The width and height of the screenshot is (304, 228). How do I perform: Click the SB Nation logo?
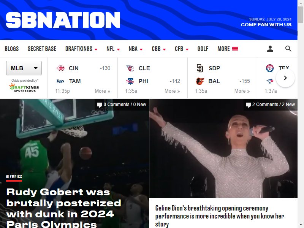click(x=63, y=20)
